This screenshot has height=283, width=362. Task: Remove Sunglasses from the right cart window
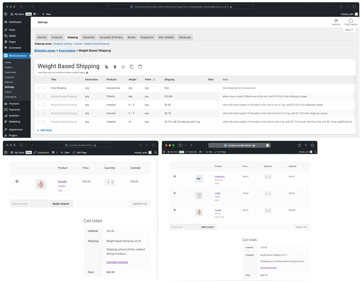(175, 176)
